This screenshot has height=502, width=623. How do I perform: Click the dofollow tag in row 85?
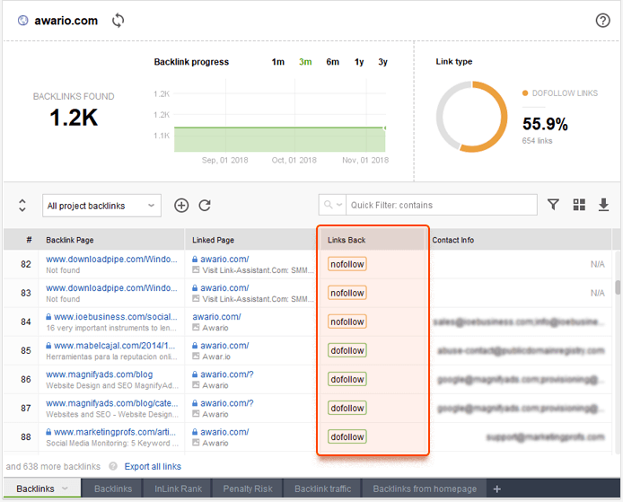click(347, 350)
